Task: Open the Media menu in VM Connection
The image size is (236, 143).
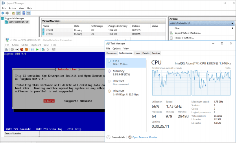Action: click(25, 45)
